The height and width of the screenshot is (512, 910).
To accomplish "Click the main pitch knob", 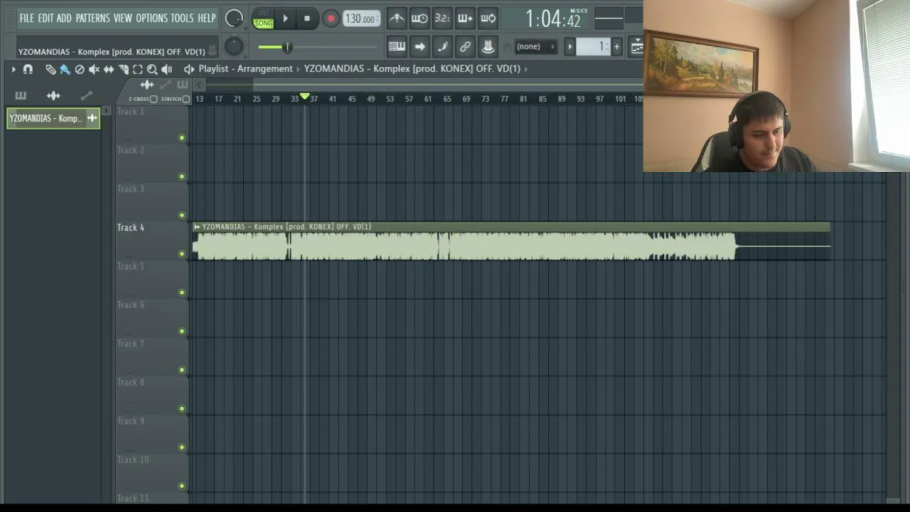I will tap(234, 47).
